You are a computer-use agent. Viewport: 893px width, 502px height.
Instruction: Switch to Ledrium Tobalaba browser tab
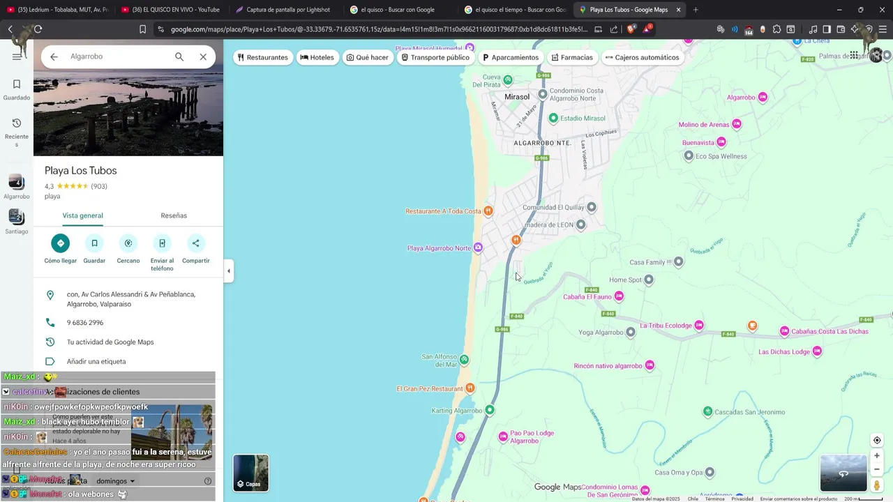click(x=58, y=10)
